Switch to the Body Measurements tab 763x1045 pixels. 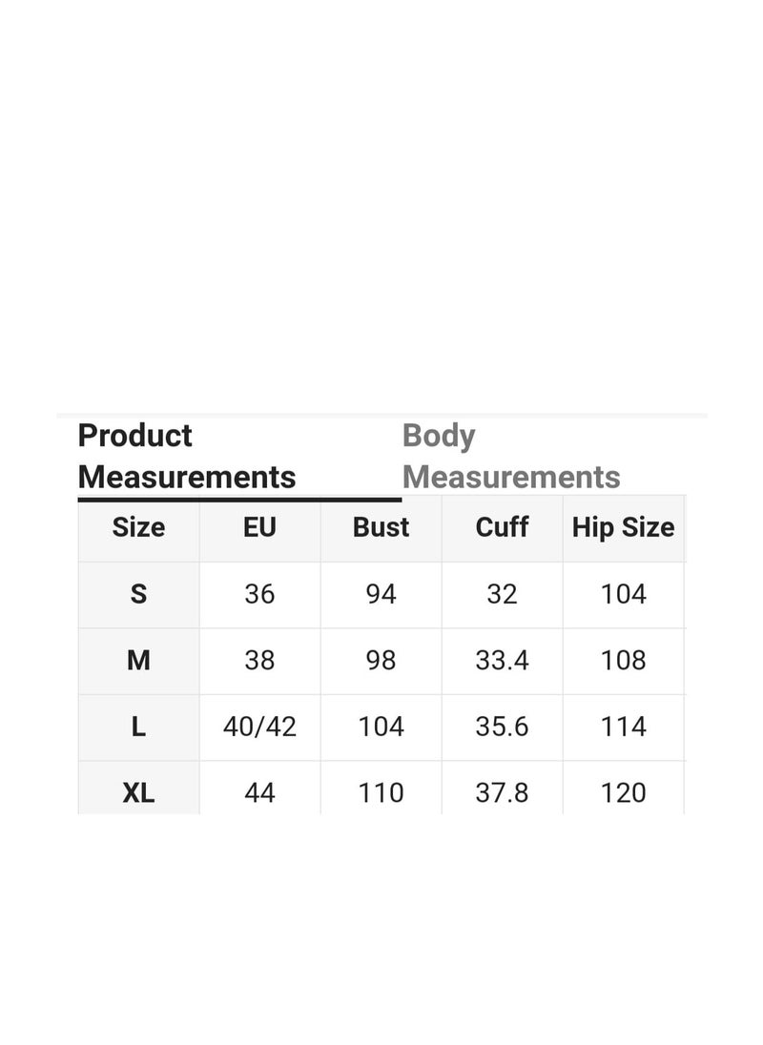point(511,457)
